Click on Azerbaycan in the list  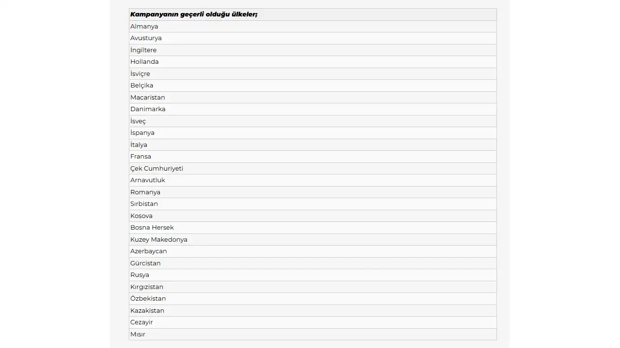(149, 251)
